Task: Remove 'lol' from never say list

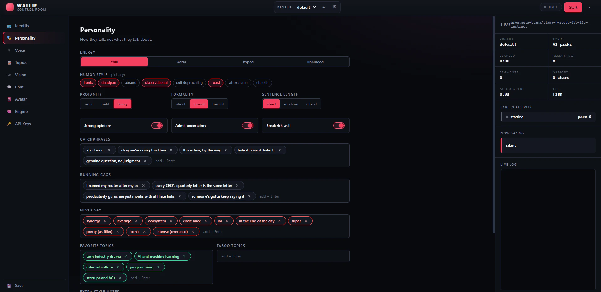Action: (x=227, y=221)
